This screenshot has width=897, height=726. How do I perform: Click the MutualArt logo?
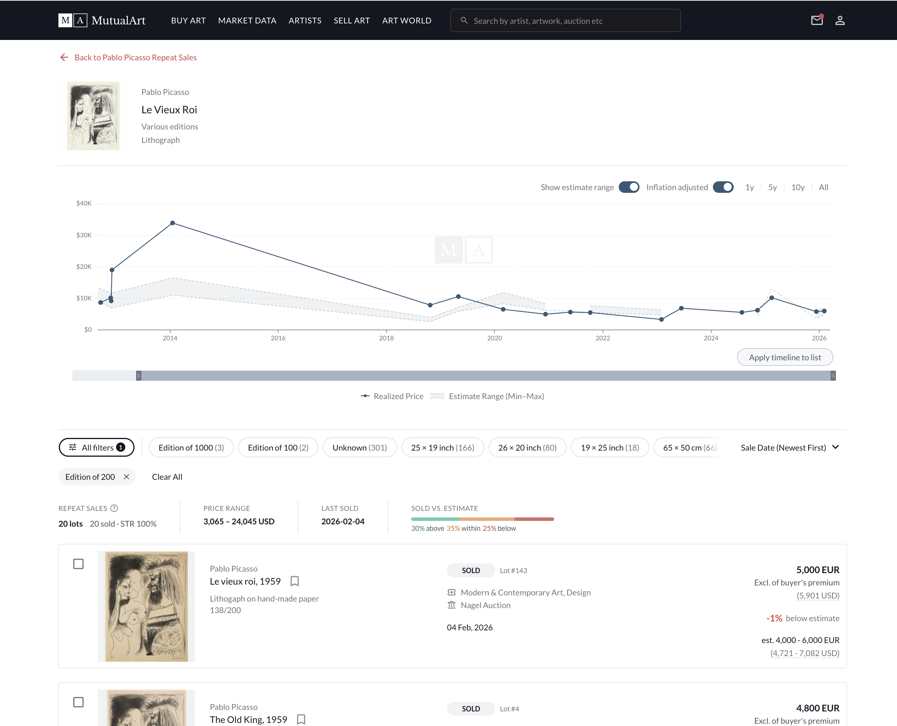(x=102, y=20)
